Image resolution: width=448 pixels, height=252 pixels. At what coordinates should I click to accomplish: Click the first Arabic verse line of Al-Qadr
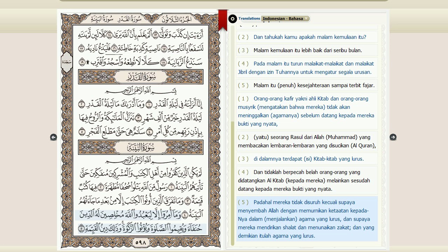(x=141, y=104)
